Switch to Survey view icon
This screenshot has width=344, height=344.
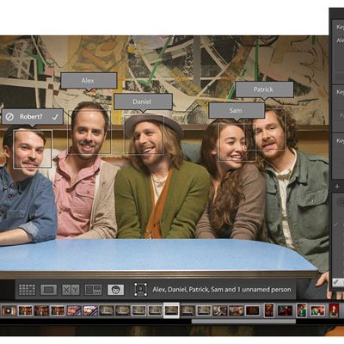coord(93,290)
